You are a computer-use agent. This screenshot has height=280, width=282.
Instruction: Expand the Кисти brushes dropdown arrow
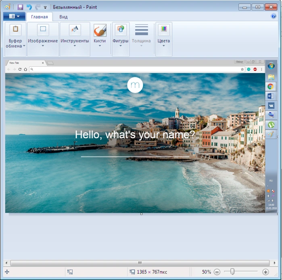click(100, 46)
